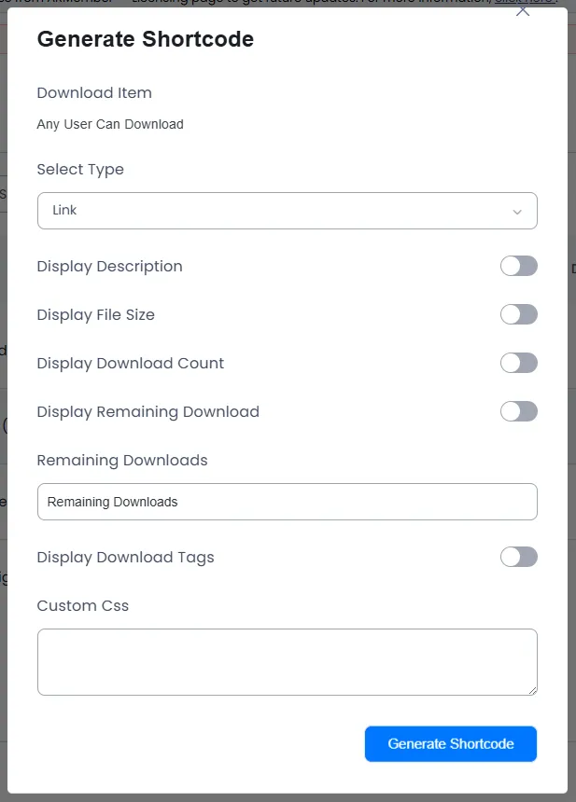Viewport: 576px width, 802px height.
Task: Enable the Display Download Tags toggle
Action: (518, 557)
